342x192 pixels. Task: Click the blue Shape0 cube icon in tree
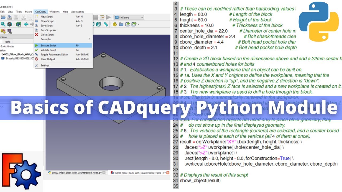point(3,58)
